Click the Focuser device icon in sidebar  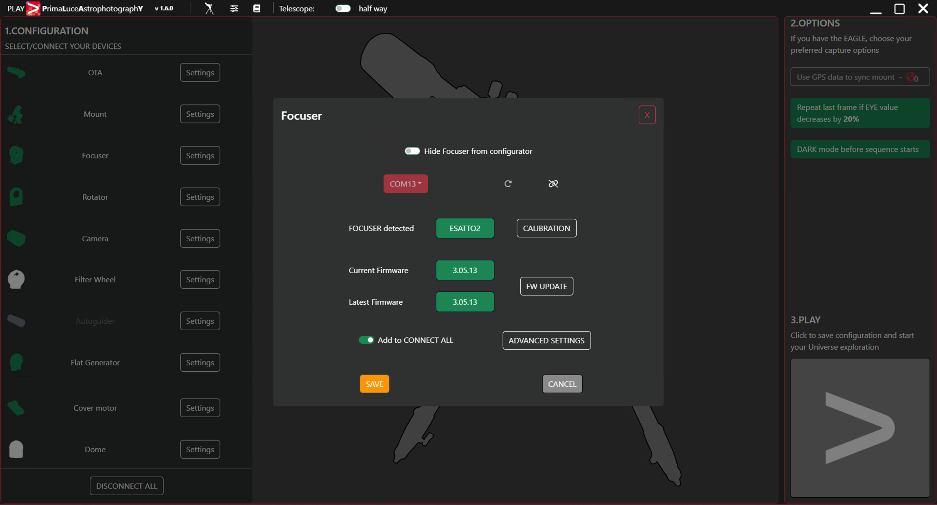(x=16, y=155)
